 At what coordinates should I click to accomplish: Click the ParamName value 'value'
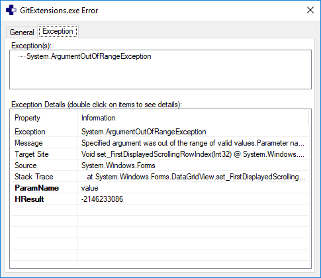[90, 188]
